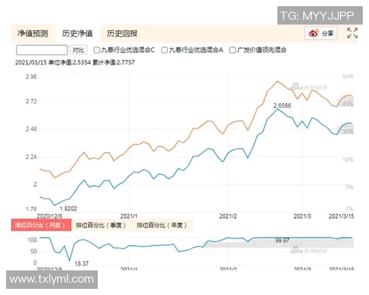Click the 2.6566 peak value label
369x295 pixels.
click(x=282, y=106)
